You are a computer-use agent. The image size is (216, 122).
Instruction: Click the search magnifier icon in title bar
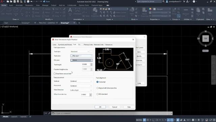pyautogui.click(x=163, y=1)
